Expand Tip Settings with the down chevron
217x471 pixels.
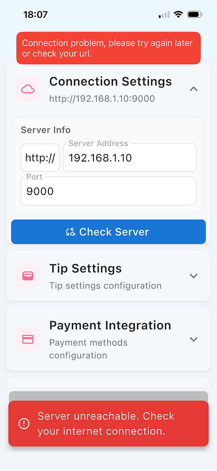[x=194, y=276]
